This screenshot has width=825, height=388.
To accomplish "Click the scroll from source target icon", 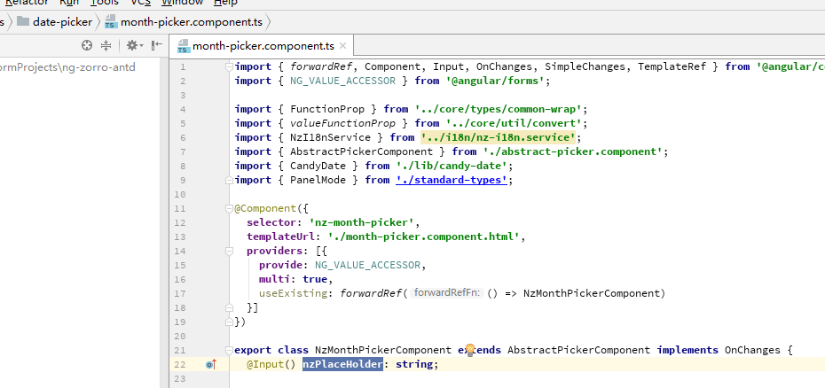I will 87,46.
